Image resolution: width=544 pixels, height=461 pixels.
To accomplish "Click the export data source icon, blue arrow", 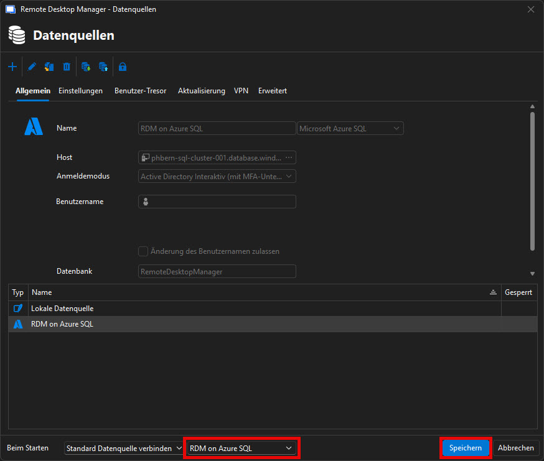I will 103,67.
